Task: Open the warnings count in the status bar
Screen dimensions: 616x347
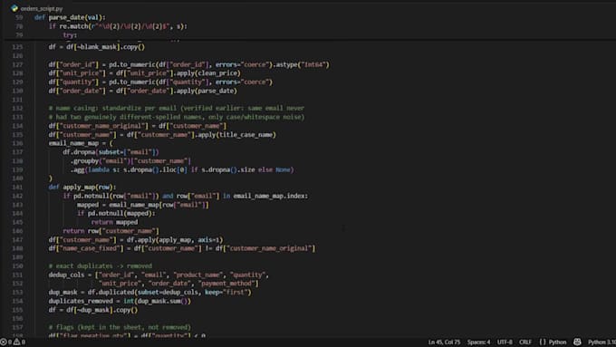Action: point(20,342)
